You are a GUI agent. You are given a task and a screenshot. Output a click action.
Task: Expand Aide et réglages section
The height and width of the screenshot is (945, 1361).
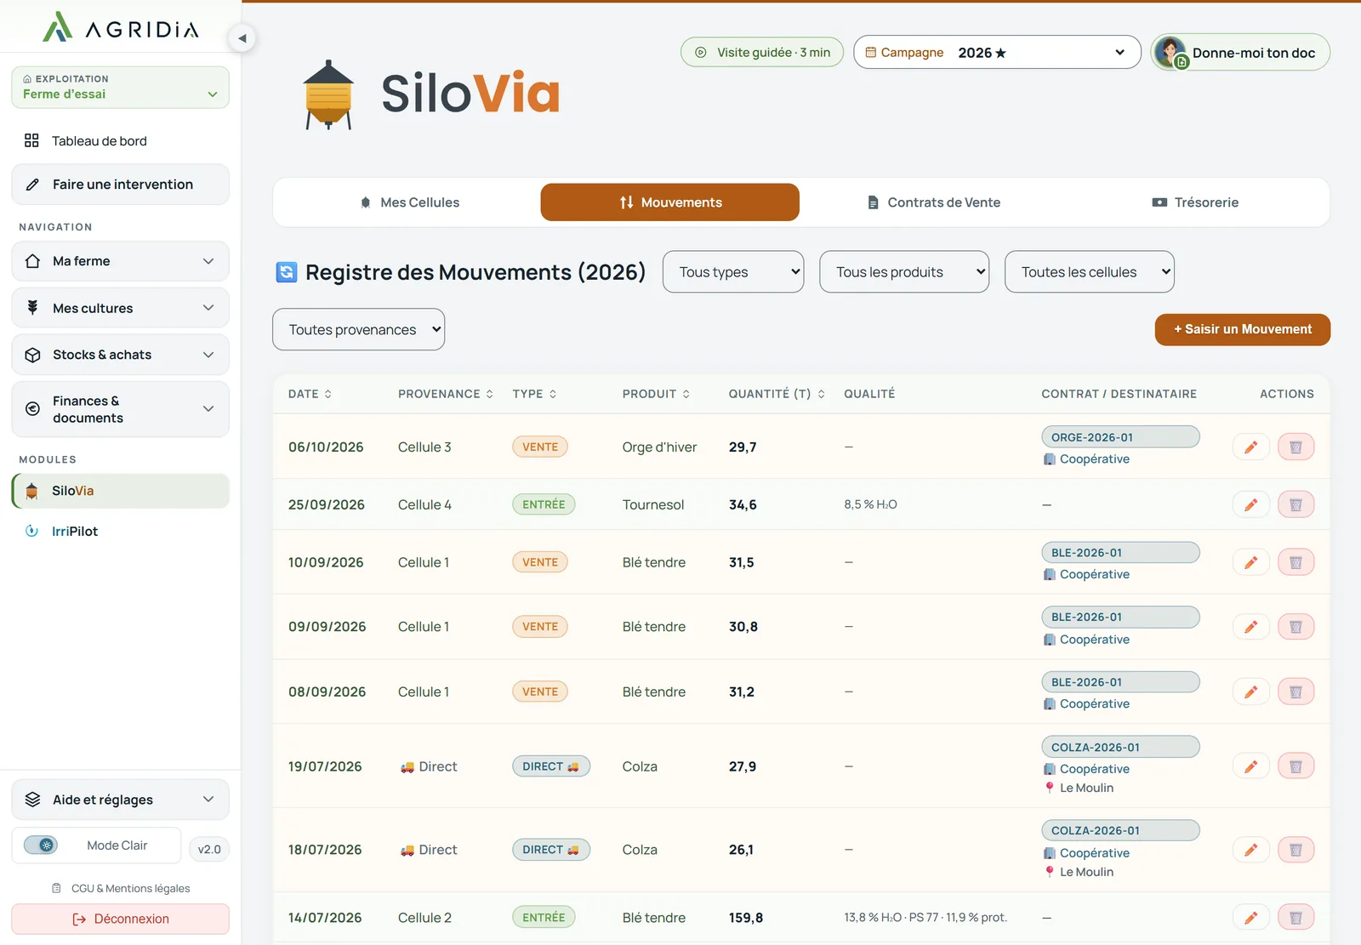120,800
